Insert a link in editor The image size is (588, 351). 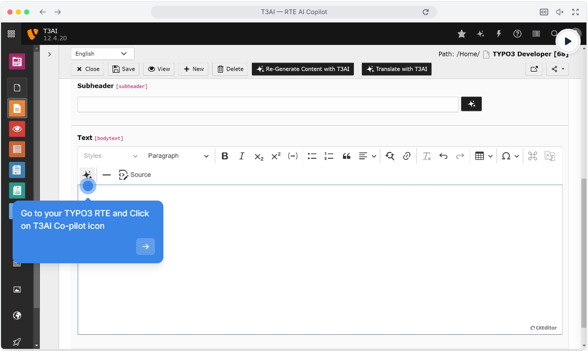click(407, 156)
